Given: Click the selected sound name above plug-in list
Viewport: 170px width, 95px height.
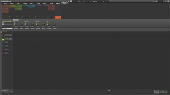Looking at the screenshot, I should (x=7, y=21).
